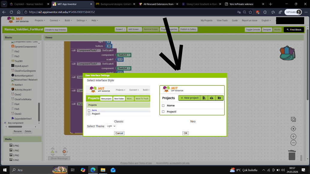Check the Name checkbox in Neo preview

point(163,106)
